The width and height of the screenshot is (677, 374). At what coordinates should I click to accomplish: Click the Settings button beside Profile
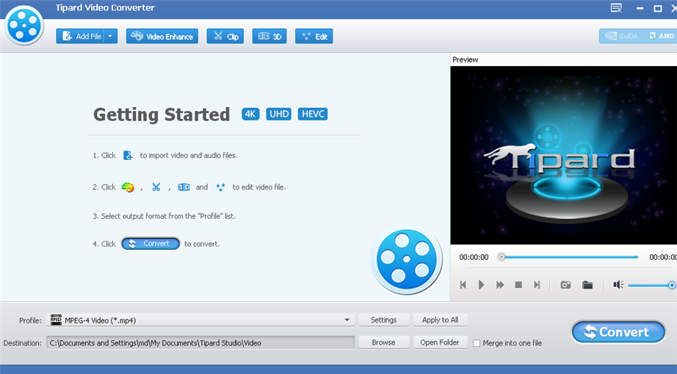[x=383, y=320]
